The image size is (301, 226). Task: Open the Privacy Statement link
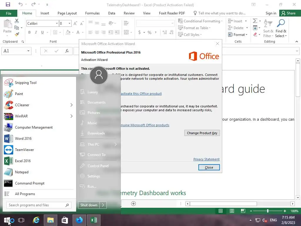pyautogui.click(x=206, y=159)
